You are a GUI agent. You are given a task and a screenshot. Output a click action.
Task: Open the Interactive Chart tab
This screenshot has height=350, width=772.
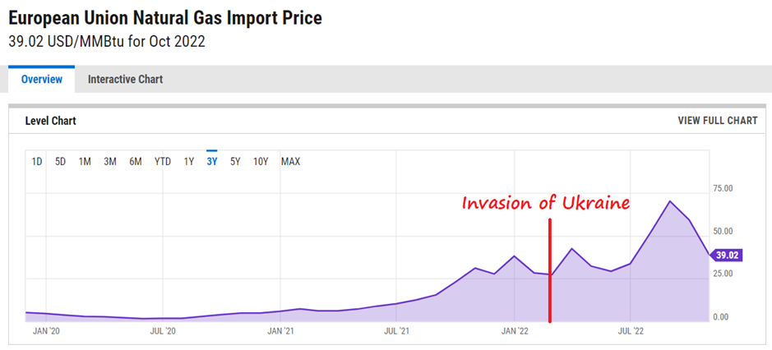tap(125, 80)
